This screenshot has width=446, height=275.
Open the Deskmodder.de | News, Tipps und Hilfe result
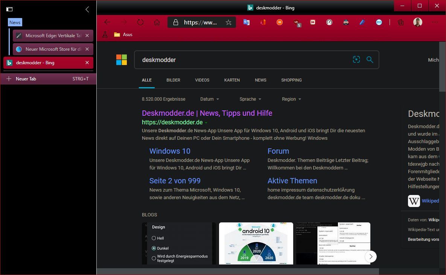tap(207, 113)
